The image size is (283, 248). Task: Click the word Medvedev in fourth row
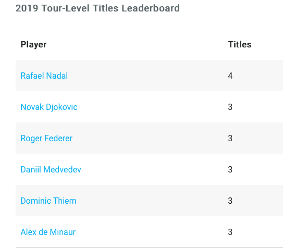tap(62, 169)
